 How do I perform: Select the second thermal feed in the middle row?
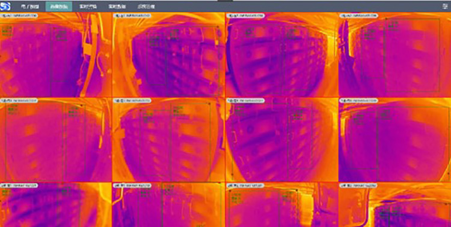[168, 140]
